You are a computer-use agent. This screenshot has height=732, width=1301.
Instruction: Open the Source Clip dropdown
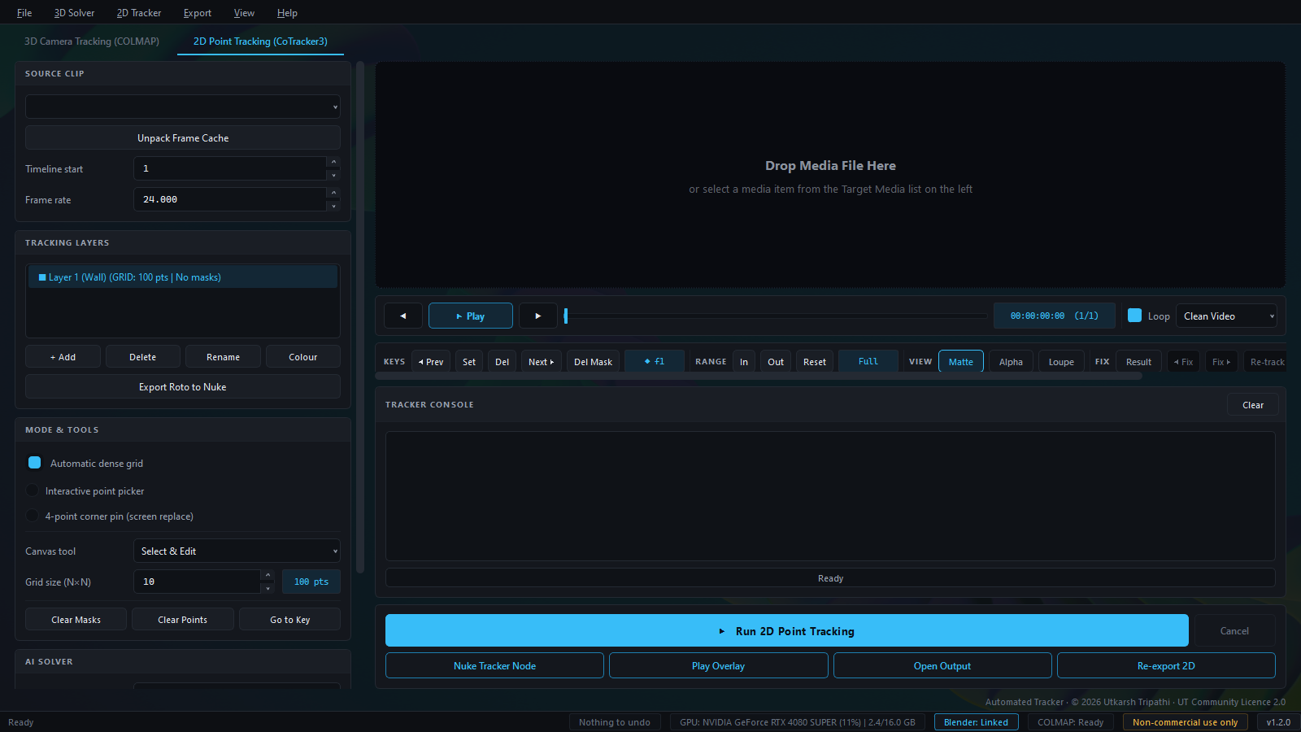tap(183, 107)
